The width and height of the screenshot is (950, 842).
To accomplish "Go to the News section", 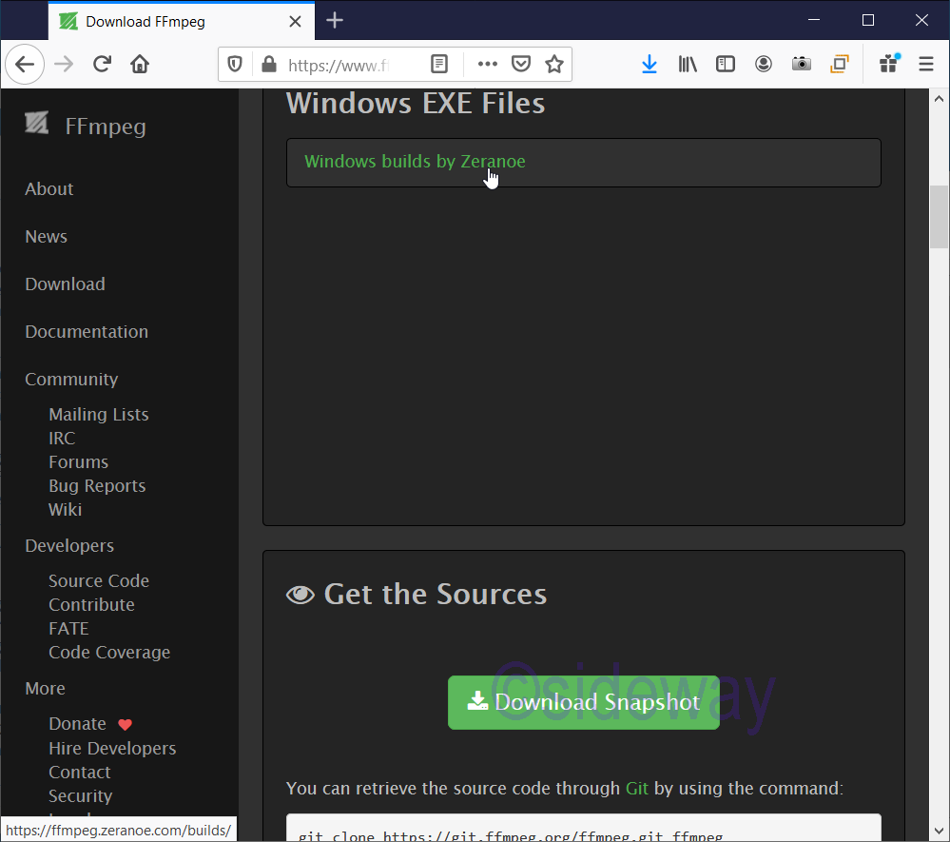I will 46,236.
